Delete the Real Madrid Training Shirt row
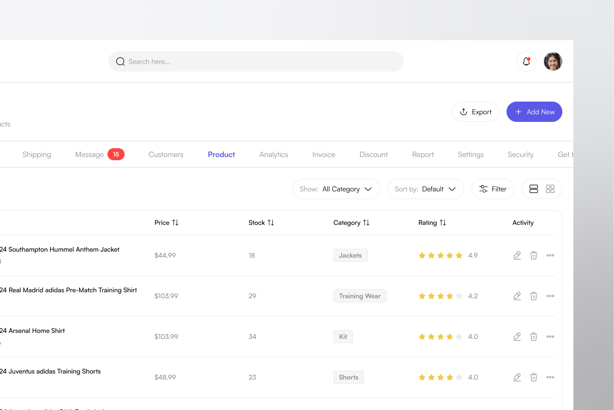614x410 pixels. pos(534,296)
